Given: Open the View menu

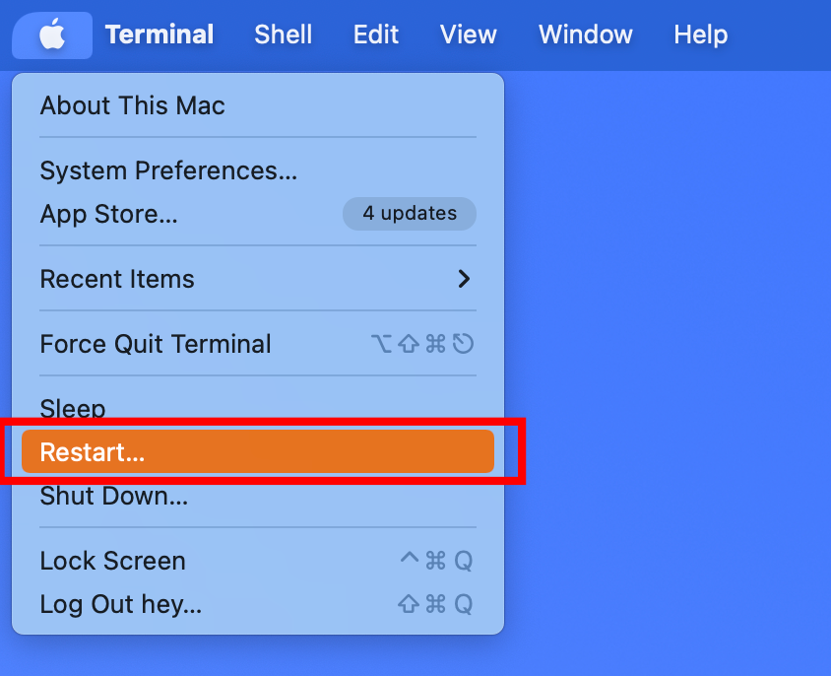Looking at the screenshot, I should 468,35.
